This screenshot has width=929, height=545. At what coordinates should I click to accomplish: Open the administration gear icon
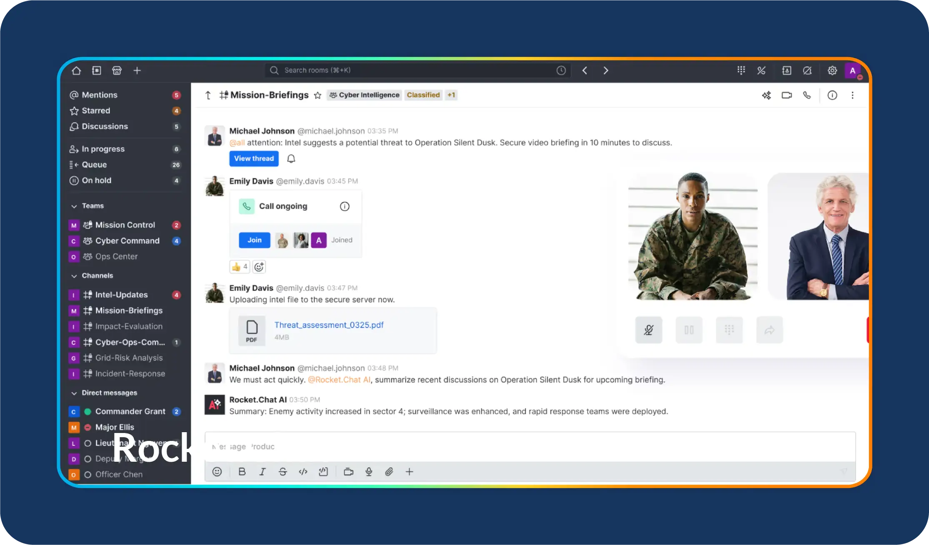832,71
